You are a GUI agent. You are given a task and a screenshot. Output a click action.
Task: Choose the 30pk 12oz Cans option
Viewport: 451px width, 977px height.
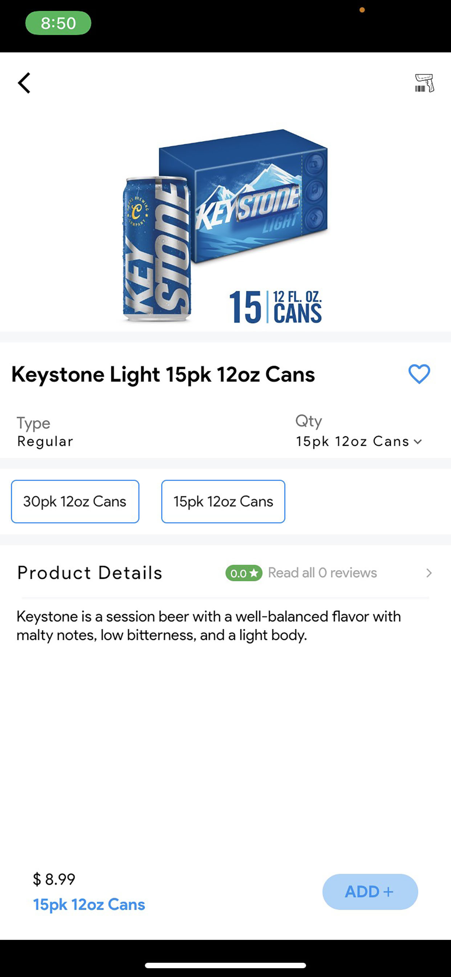click(75, 502)
